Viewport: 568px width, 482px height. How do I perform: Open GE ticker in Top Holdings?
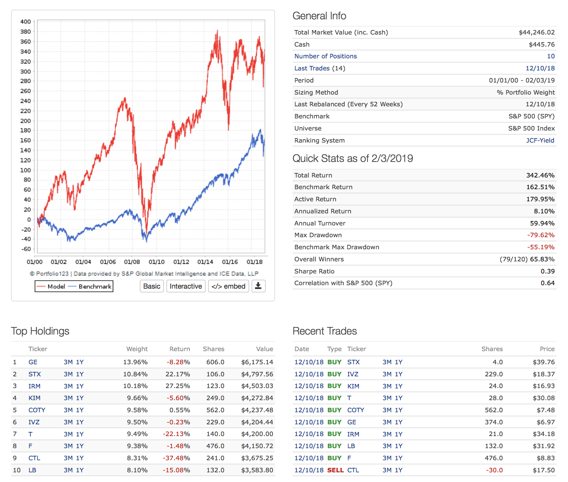click(x=33, y=362)
